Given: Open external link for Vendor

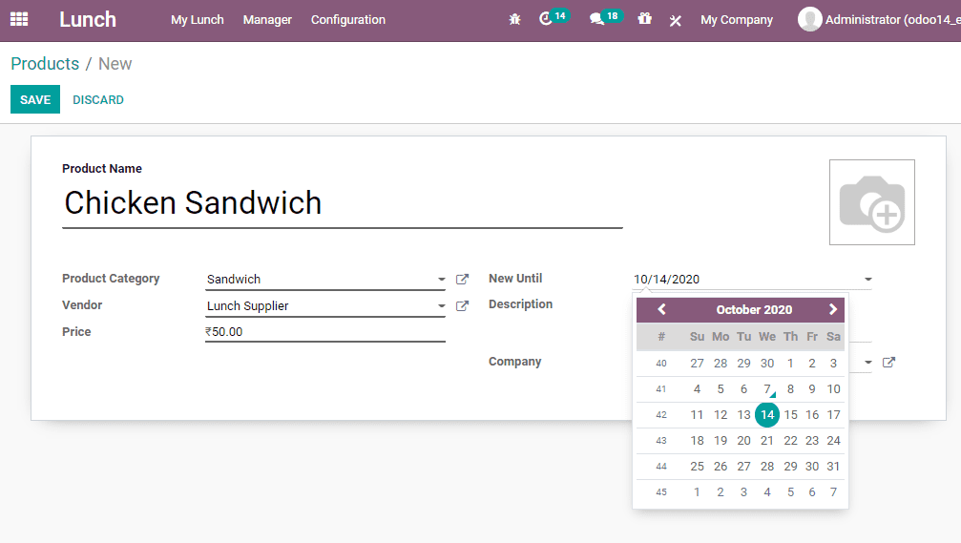Looking at the screenshot, I should [x=462, y=305].
